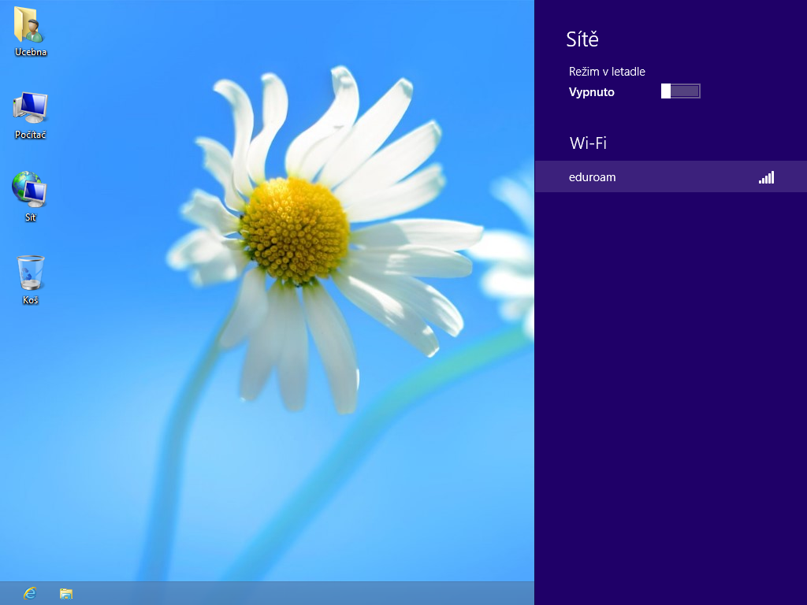The width and height of the screenshot is (807, 605).
Task: Click the Počítač label text
Action: point(31,135)
